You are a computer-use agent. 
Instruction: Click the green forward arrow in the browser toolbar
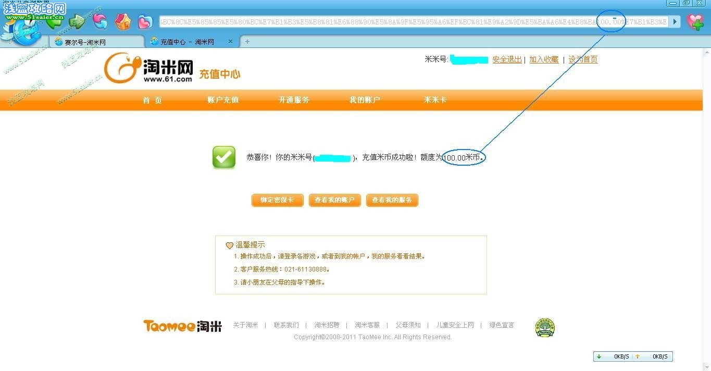[77, 21]
